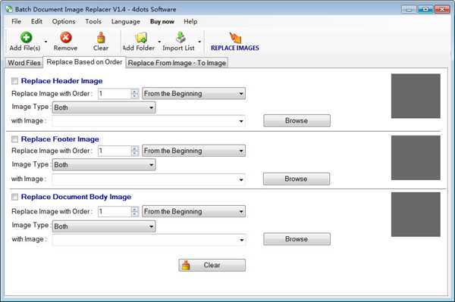The image size is (455, 302).
Task: Open the Add Folder dropdown arrow
Action: coord(159,42)
